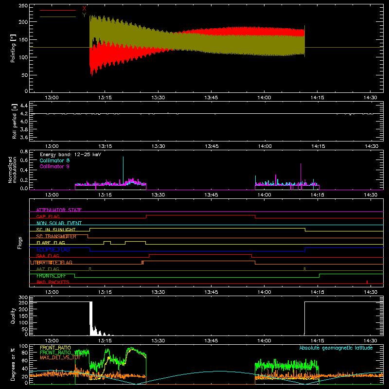Click the Normalized modulation axis title
389x389 pixels.
click(12, 170)
